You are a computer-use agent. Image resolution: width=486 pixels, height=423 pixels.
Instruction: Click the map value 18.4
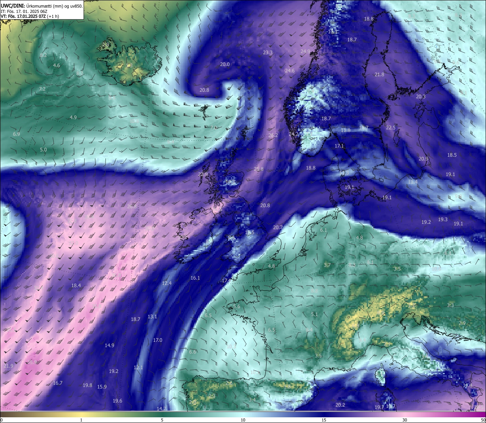76,286
